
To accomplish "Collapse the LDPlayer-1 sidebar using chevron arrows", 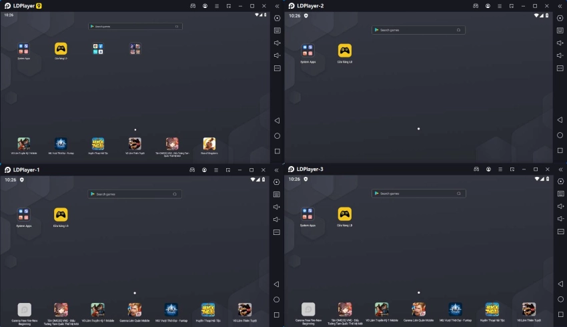I will (x=277, y=170).
